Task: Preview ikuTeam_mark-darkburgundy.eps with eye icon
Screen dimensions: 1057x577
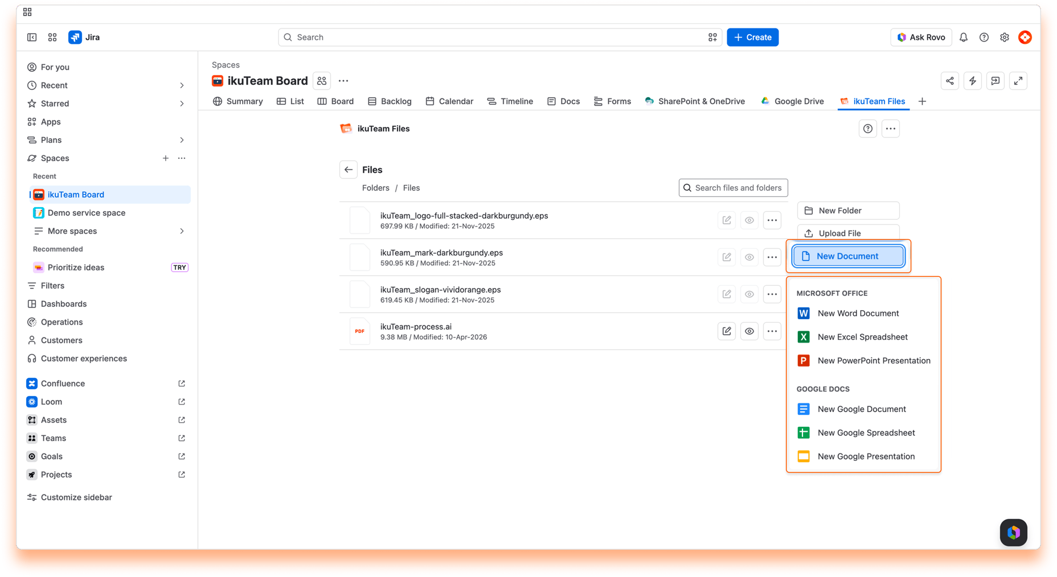Action: pyautogui.click(x=749, y=257)
